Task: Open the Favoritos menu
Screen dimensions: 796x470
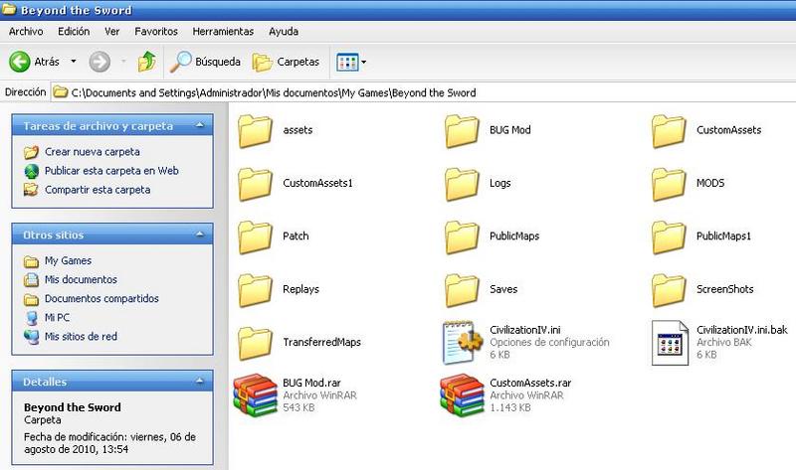Action: pos(156,32)
